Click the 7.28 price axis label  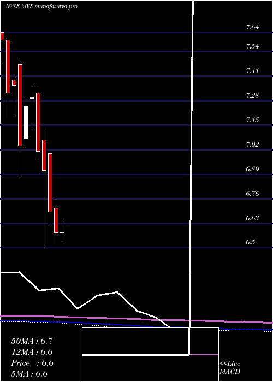252,95
